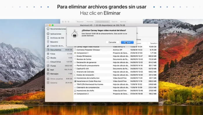
Task: Click the storage management dialog icon
Action: tap(75, 33)
